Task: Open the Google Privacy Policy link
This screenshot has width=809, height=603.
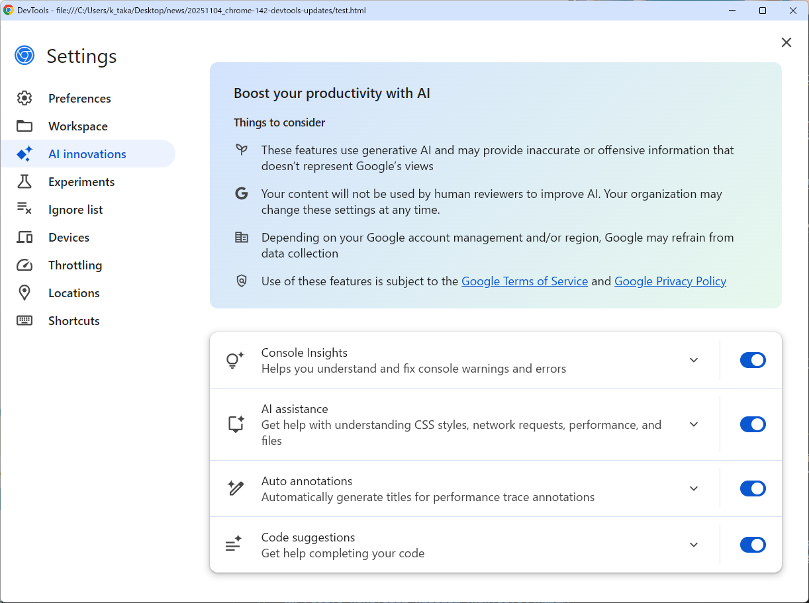Action: click(x=670, y=281)
